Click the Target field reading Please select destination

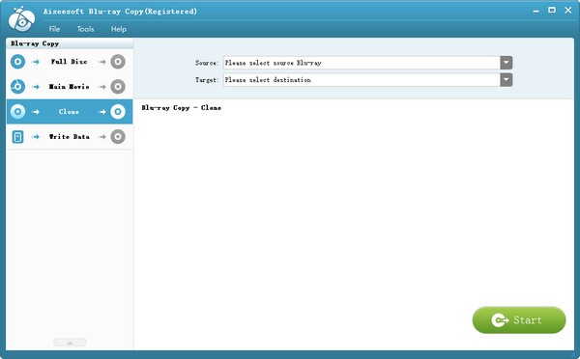pyautogui.click(x=362, y=80)
